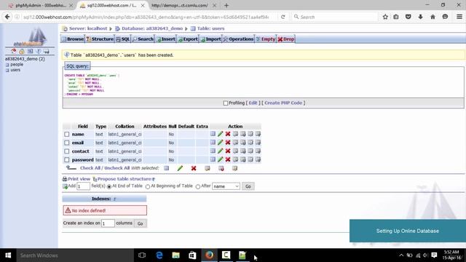
Task: Click the Uncheck All link
Action: coord(117,168)
